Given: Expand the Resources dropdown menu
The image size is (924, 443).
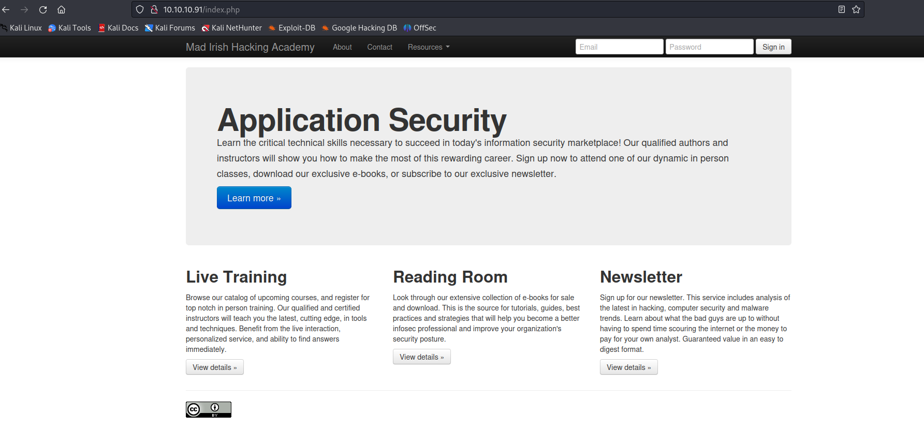Looking at the screenshot, I should click(x=429, y=47).
